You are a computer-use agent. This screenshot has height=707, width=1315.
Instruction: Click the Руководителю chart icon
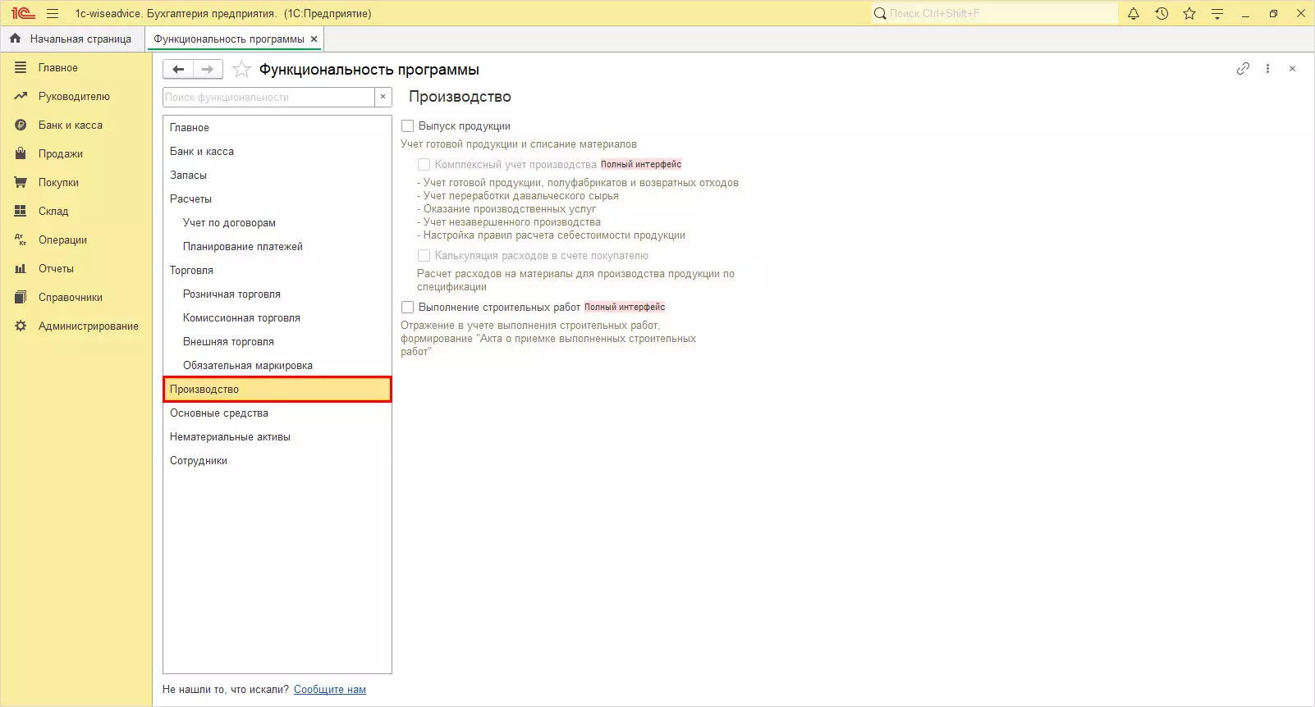21,96
